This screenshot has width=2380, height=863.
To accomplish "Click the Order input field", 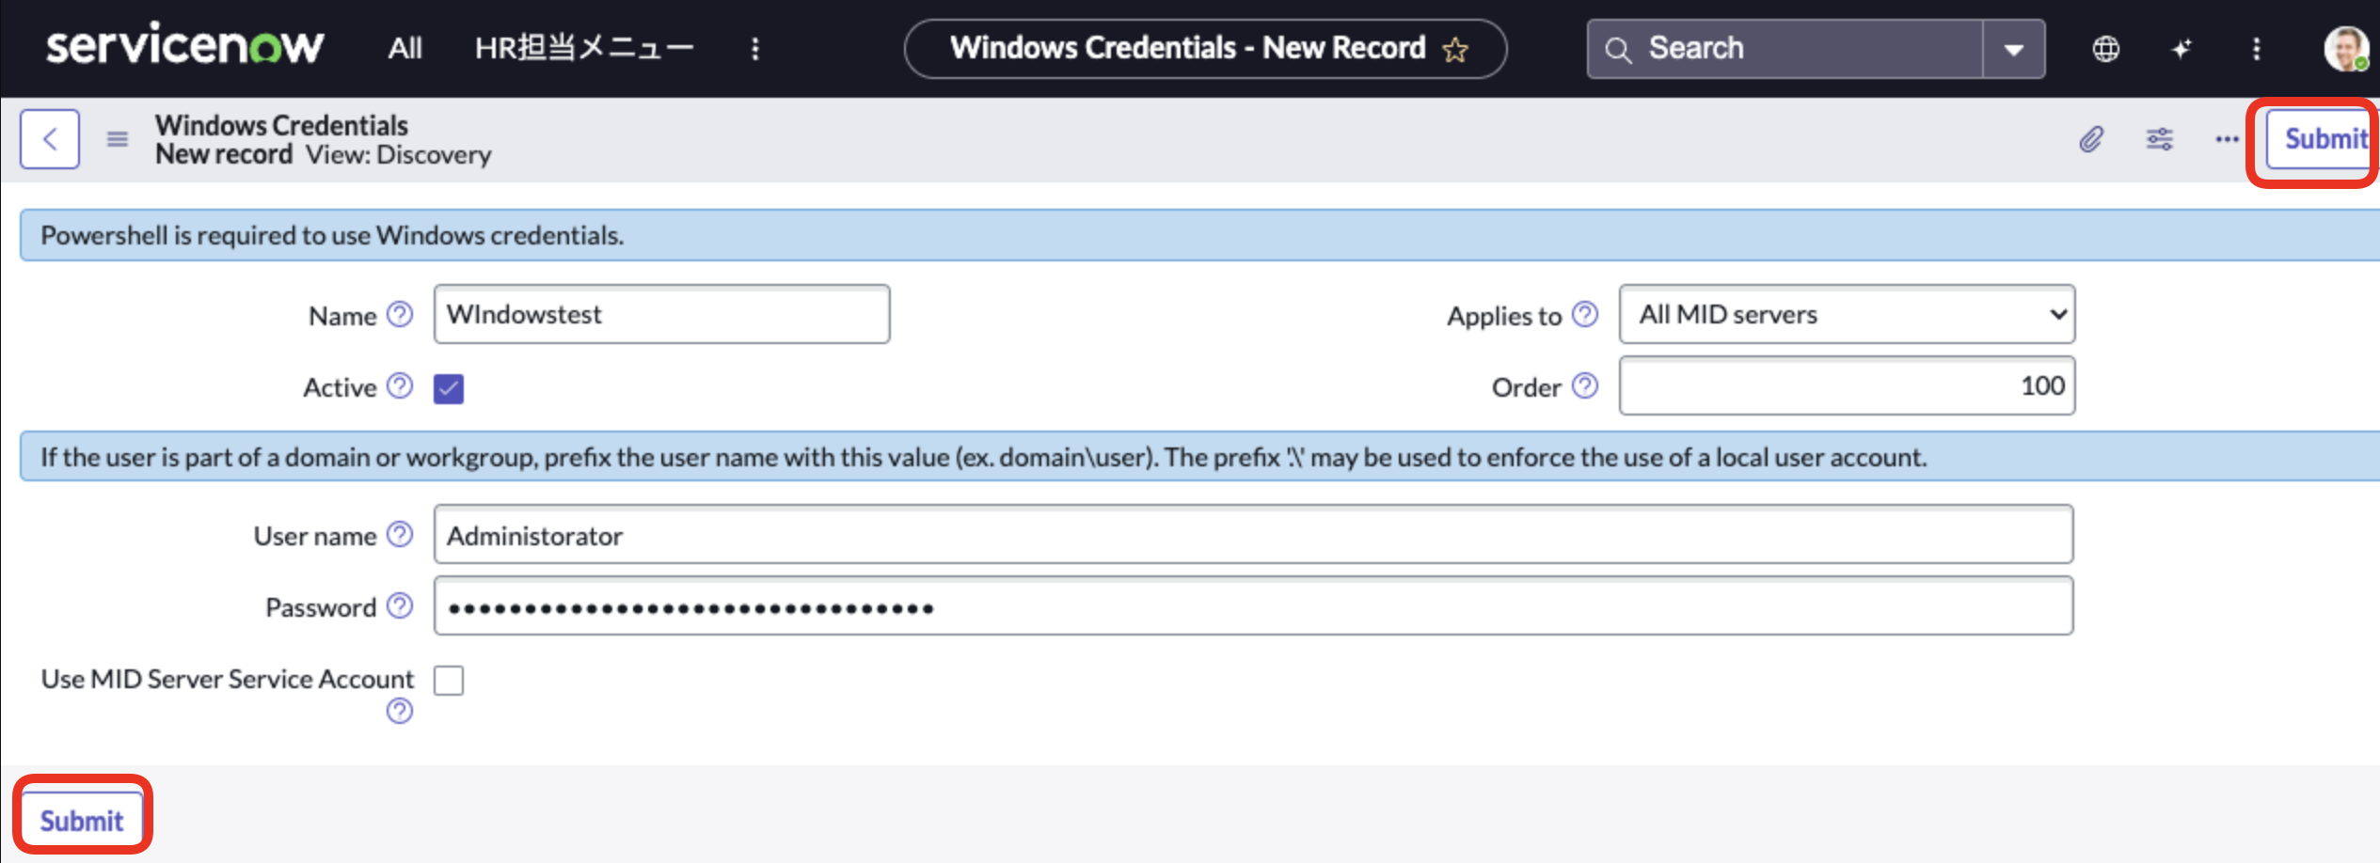I will [1847, 385].
